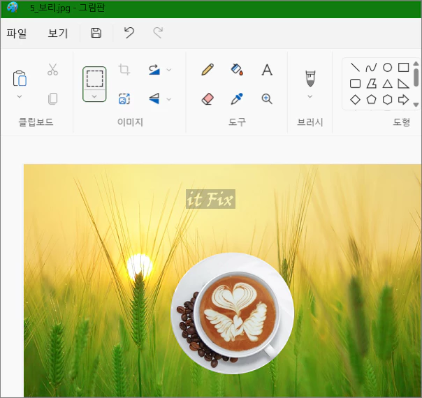Pick the curve shape

coord(371,68)
